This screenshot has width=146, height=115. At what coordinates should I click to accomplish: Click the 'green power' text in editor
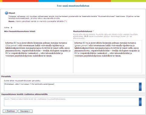pos(81,45)
